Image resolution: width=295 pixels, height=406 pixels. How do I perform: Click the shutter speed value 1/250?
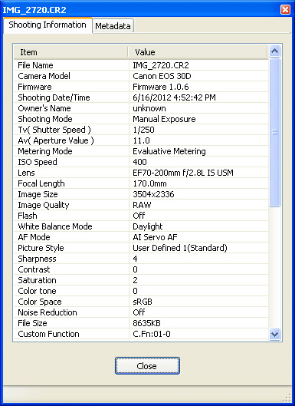click(144, 130)
